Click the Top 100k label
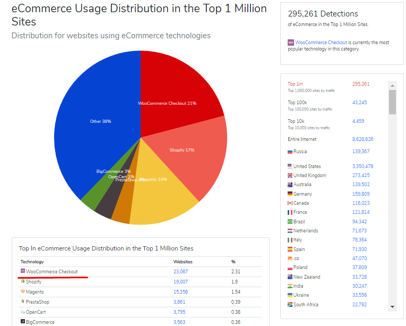This screenshot has width=406, height=326. coord(297,103)
